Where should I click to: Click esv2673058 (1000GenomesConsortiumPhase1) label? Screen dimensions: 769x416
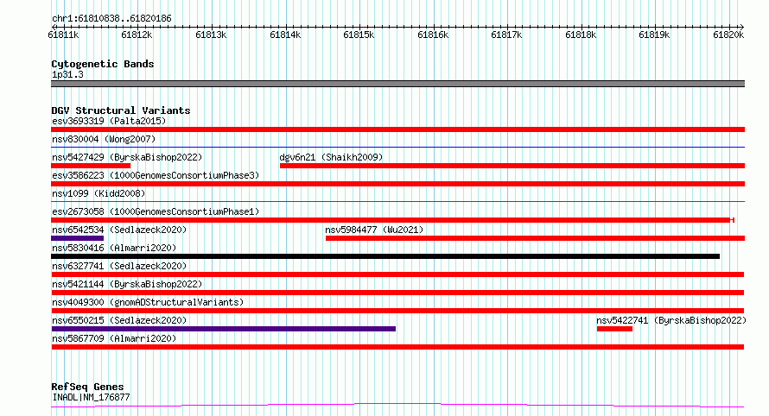pos(156,211)
